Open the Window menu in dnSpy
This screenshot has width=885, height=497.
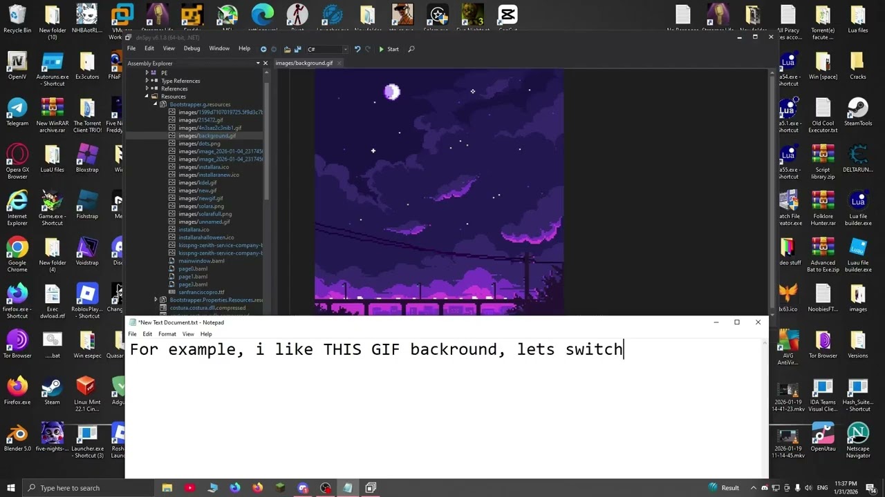[x=219, y=48]
